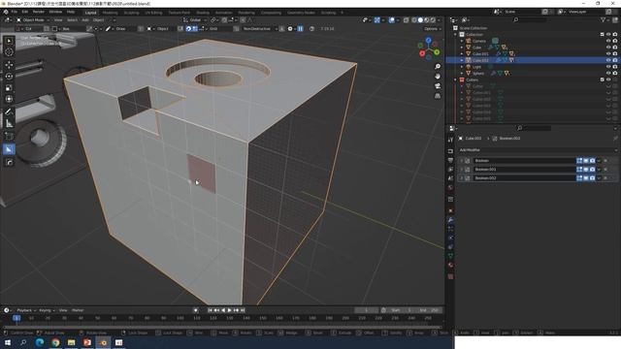The width and height of the screenshot is (621, 349).
Task: Open the Render properties tab
Action: (x=450, y=151)
